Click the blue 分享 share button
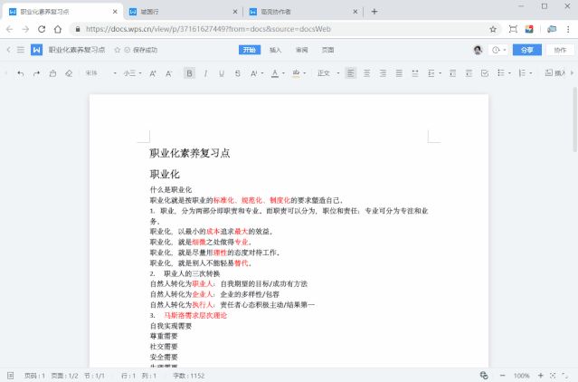This screenshot has width=578, height=382. point(527,50)
